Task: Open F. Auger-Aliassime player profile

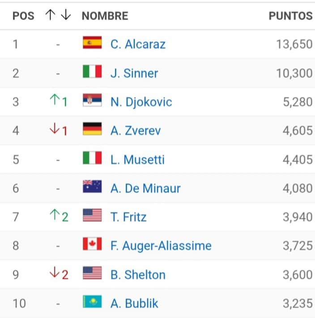Action: click(x=161, y=246)
